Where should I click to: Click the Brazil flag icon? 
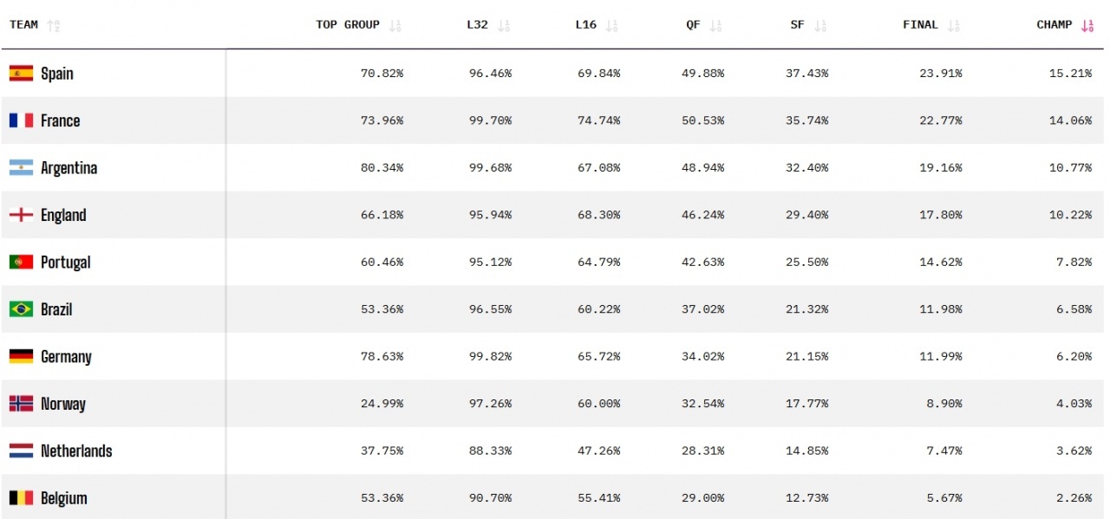pos(21,309)
